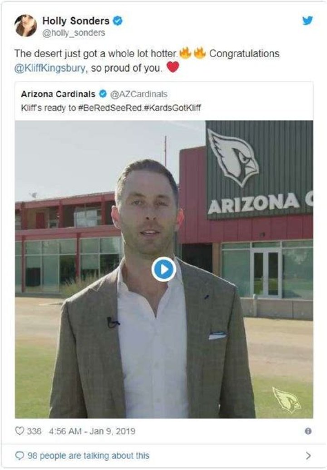Screen dimensions: 327x470
Task: Click the Arizona Cardinals account name
Action: pyautogui.click(x=58, y=94)
